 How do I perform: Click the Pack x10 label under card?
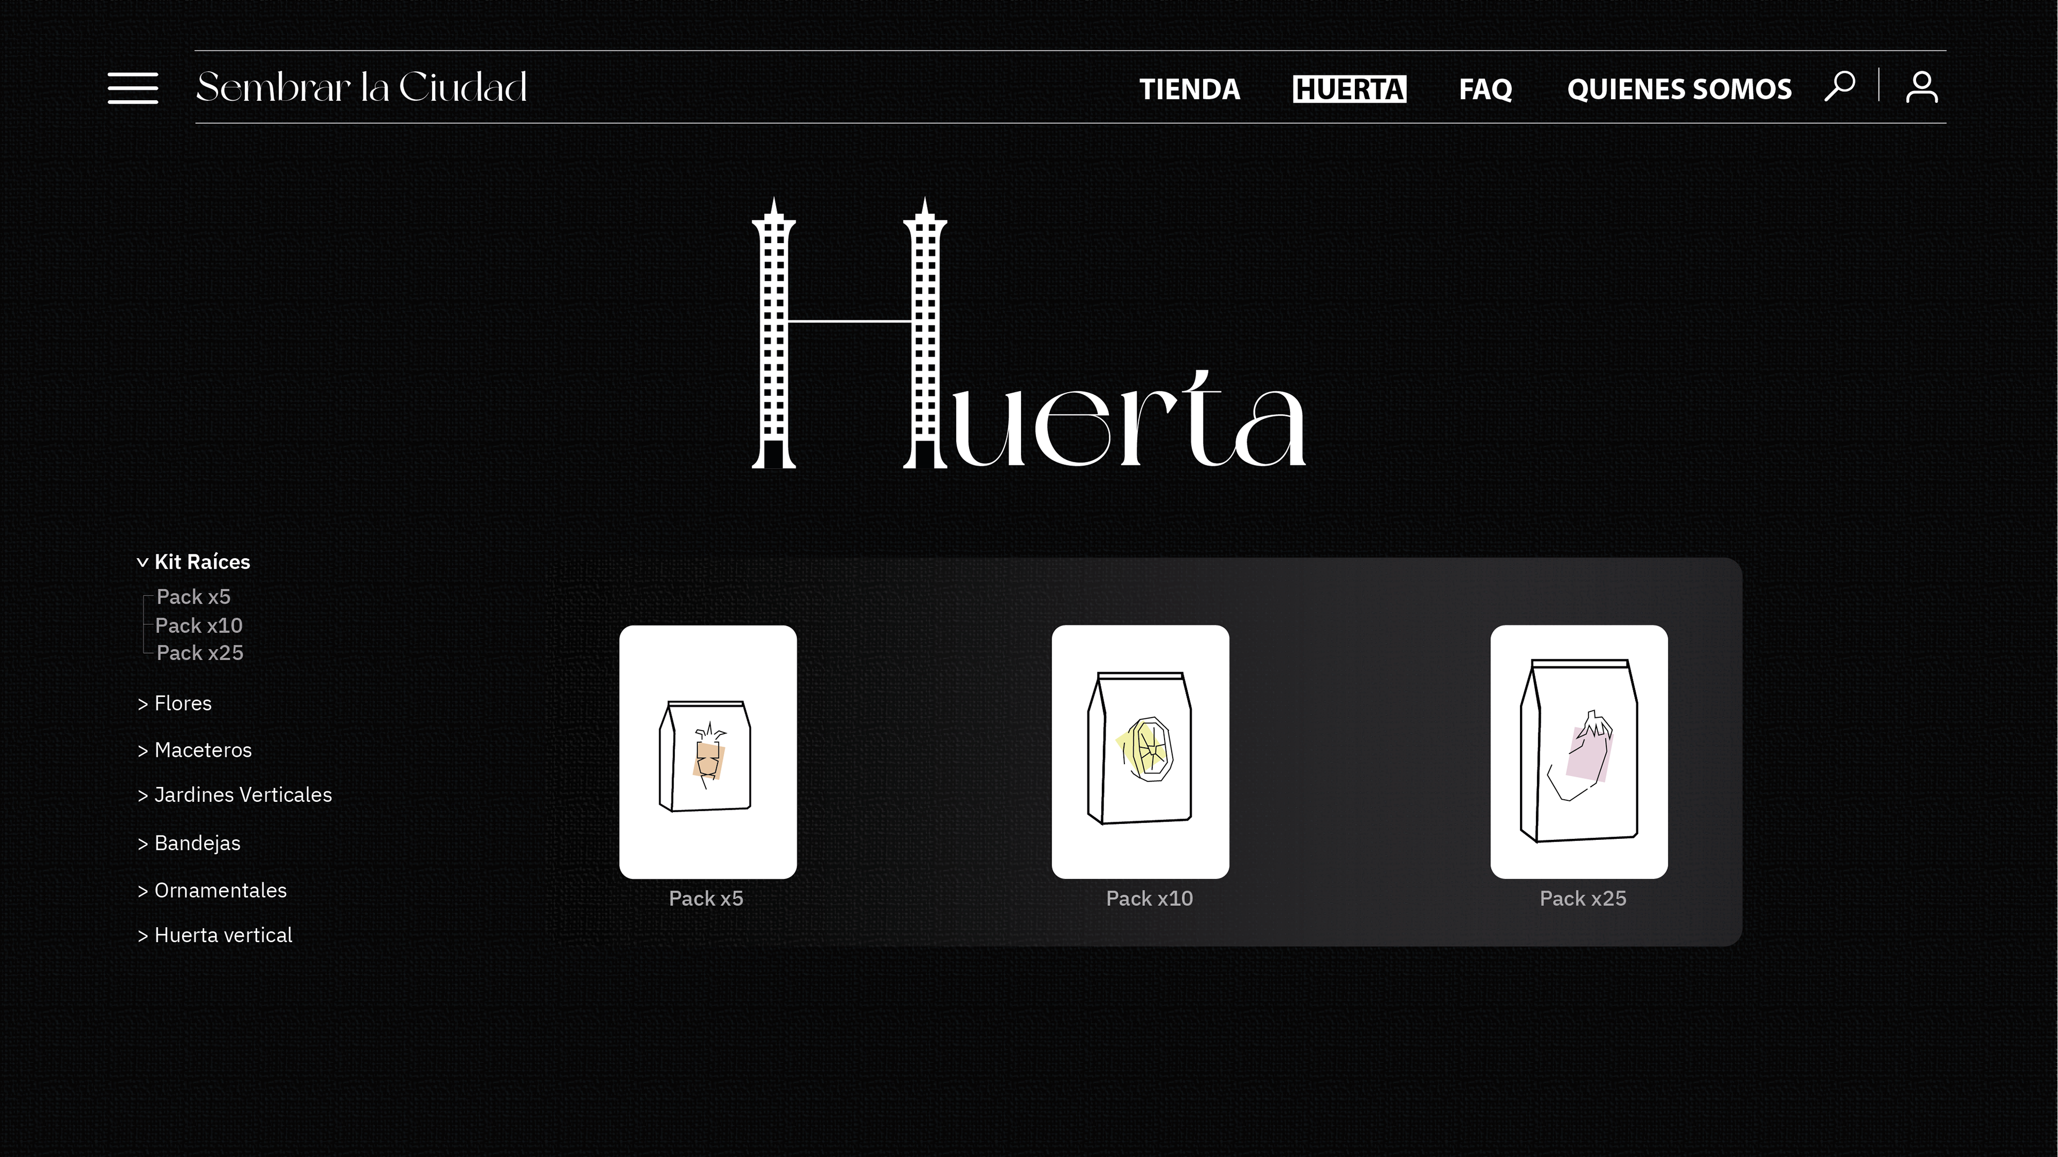click(x=1149, y=898)
